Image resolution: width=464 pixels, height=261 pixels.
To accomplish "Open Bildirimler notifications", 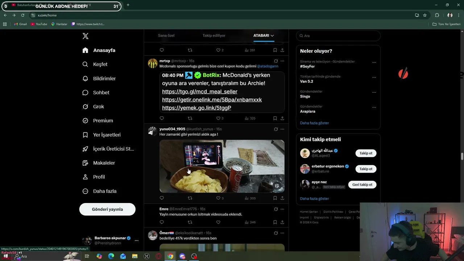I will click(x=99, y=78).
